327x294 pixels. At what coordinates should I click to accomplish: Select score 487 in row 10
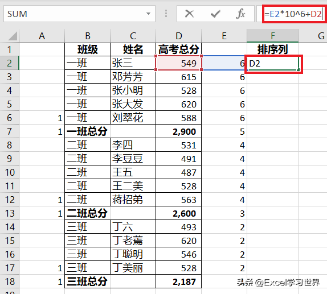coord(178,172)
